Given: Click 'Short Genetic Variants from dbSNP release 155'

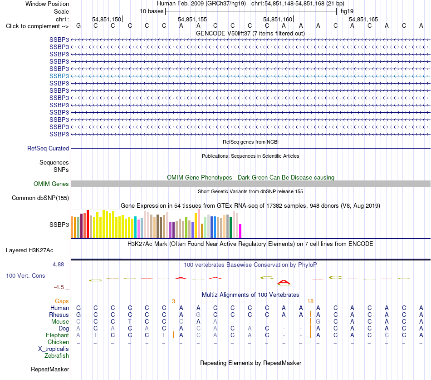Looking at the screenshot, I should pos(250,192).
